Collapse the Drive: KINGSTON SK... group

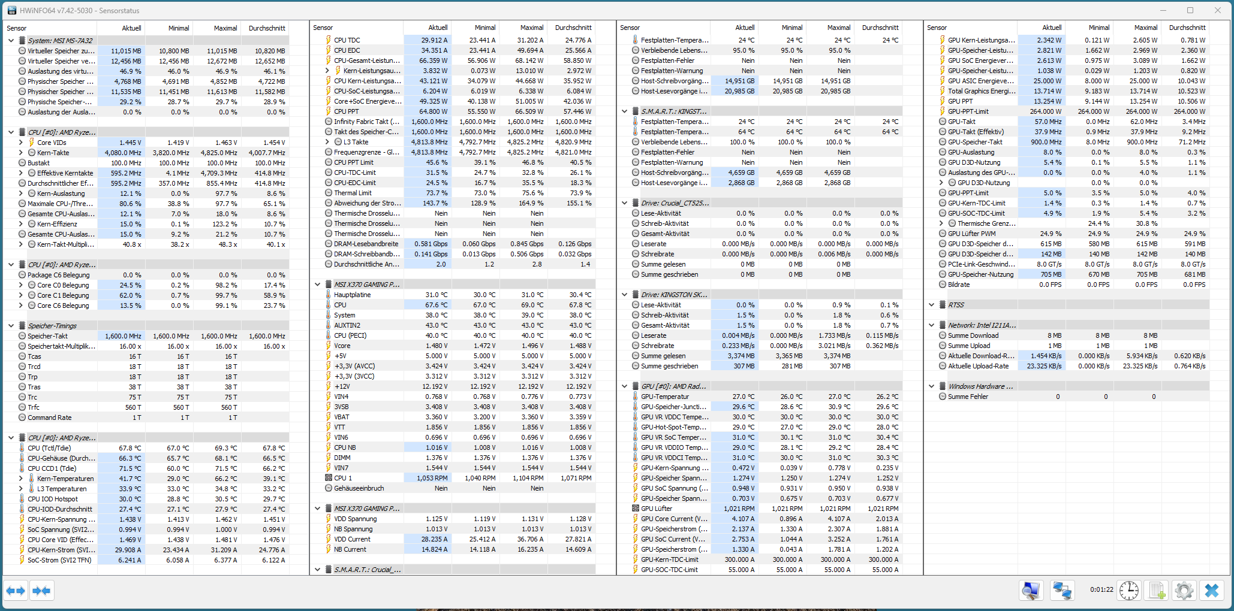coord(624,295)
